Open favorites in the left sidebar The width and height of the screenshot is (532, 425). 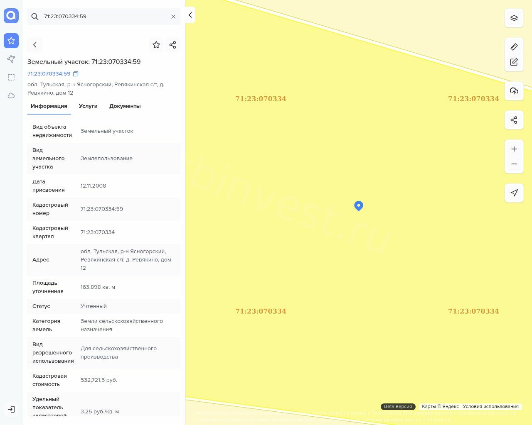coord(11,41)
